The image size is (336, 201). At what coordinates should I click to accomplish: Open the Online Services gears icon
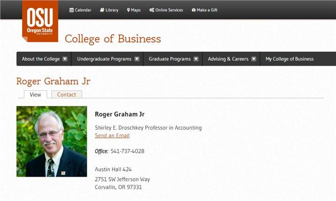click(151, 10)
